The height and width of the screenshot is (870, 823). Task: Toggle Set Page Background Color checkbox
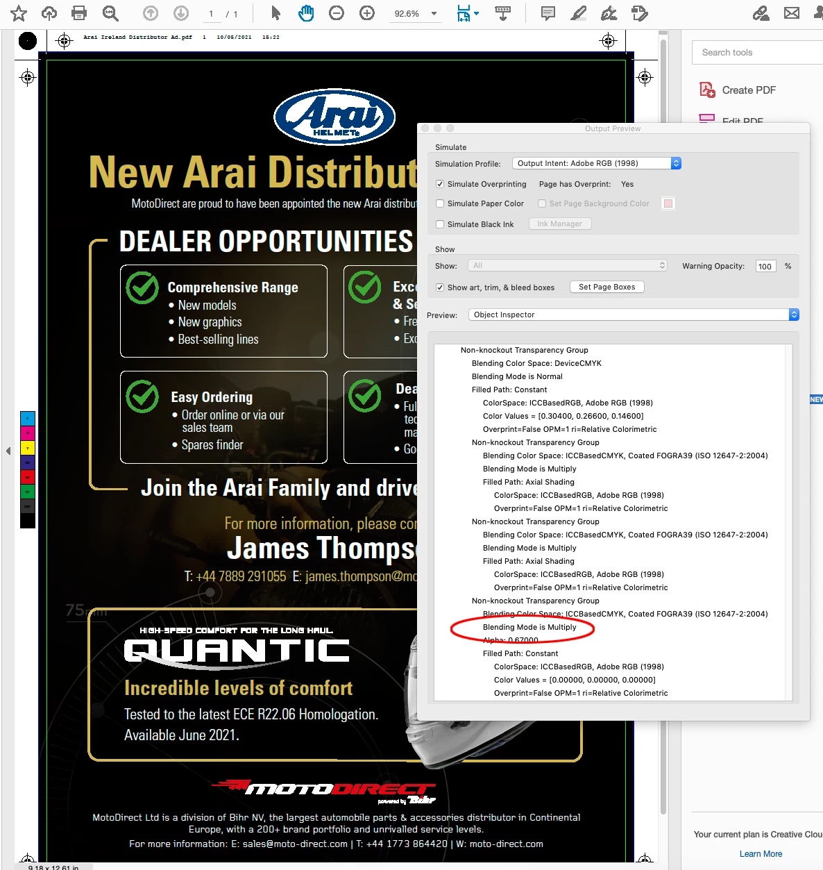pos(542,203)
